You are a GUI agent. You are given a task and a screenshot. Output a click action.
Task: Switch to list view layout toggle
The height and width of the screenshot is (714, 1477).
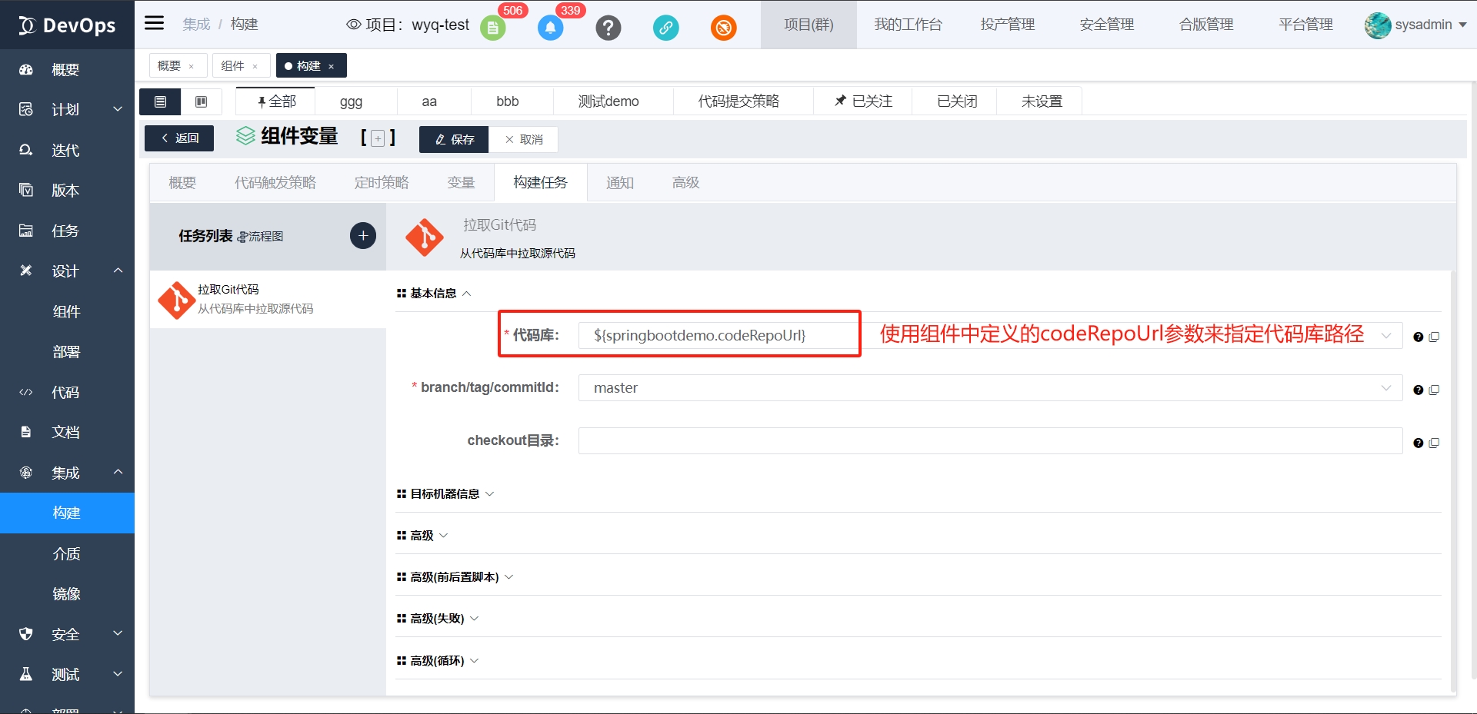(x=160, y=101)
